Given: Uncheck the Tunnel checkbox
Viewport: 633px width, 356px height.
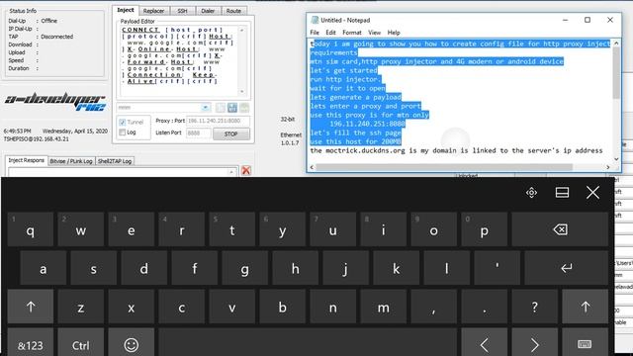Looking at the screenshot, I should coord(123,122).
